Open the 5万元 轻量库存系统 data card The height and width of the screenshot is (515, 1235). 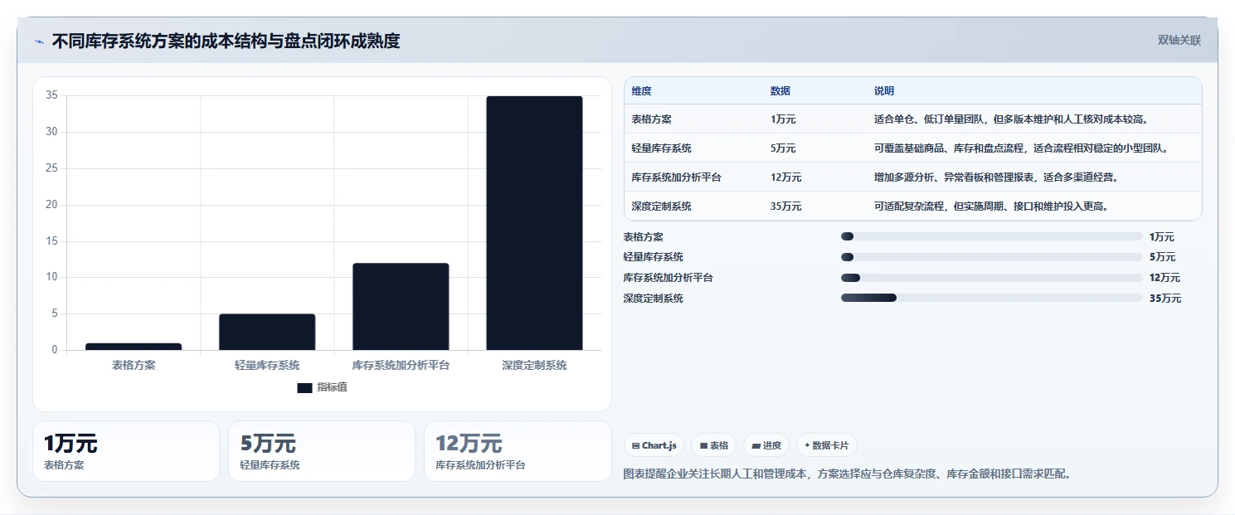(322, 451)
